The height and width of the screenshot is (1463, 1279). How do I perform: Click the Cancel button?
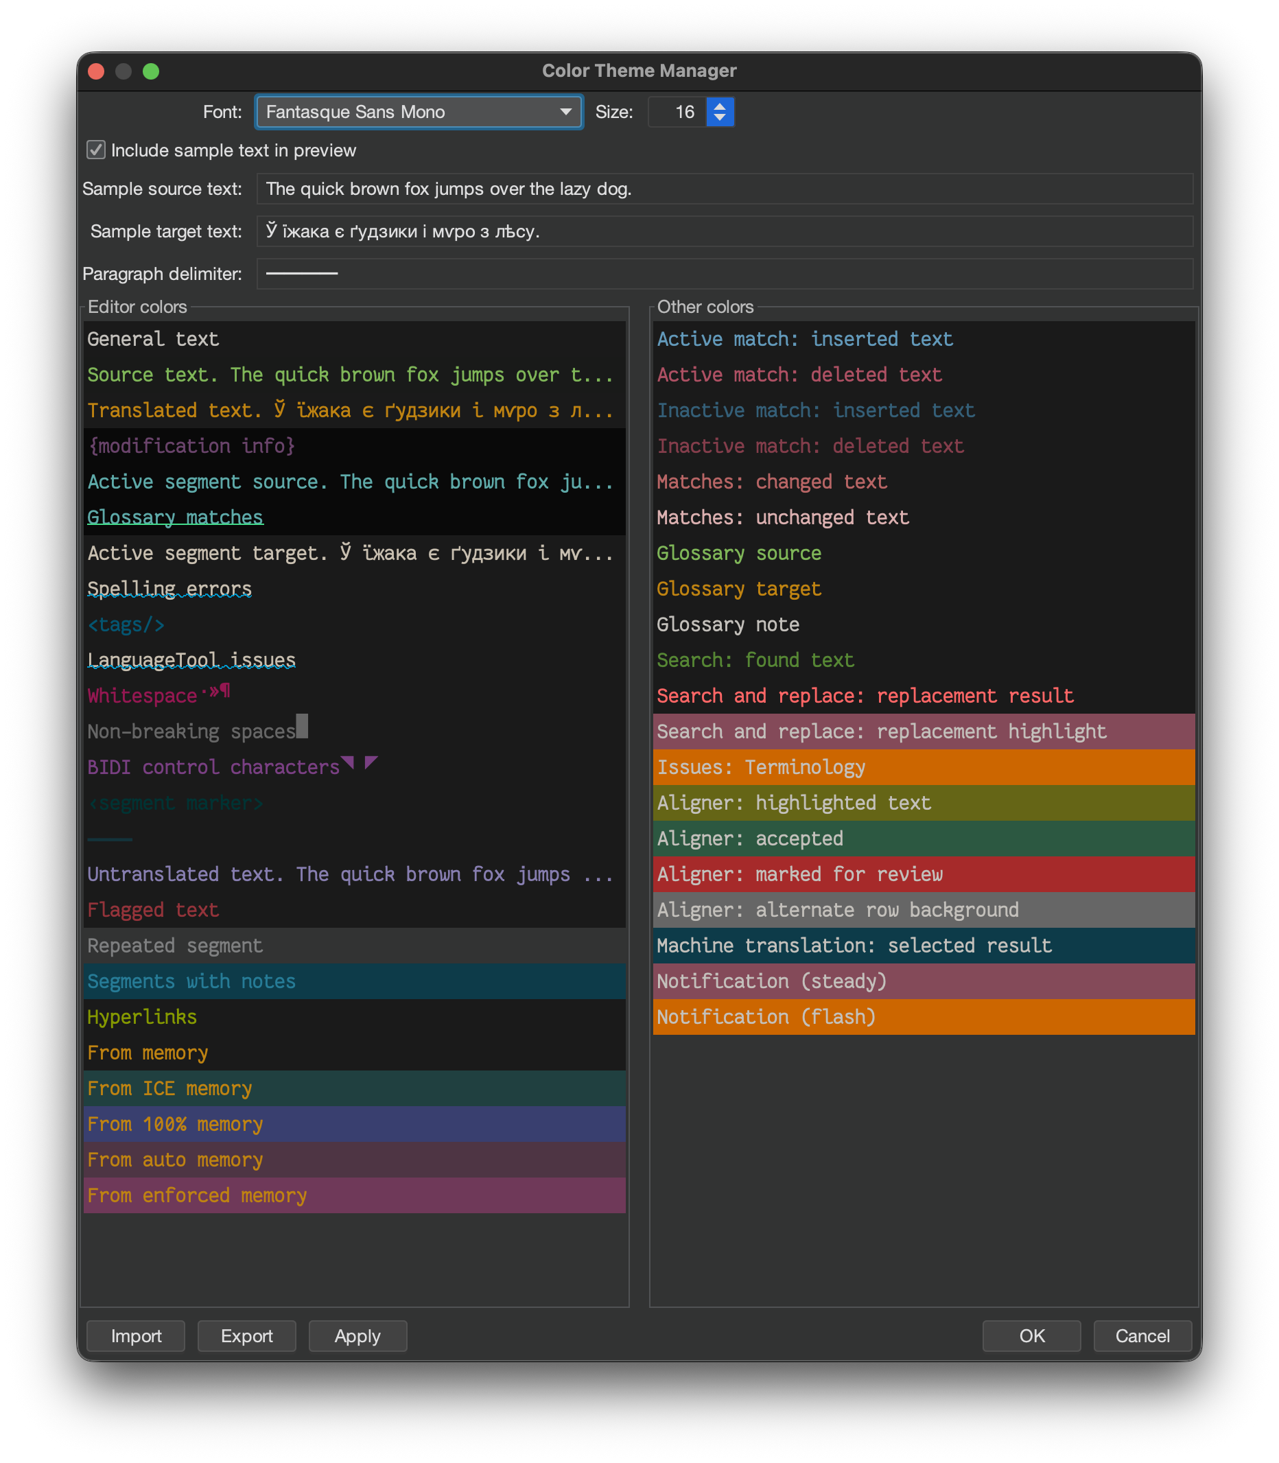click(1141, 1336)
